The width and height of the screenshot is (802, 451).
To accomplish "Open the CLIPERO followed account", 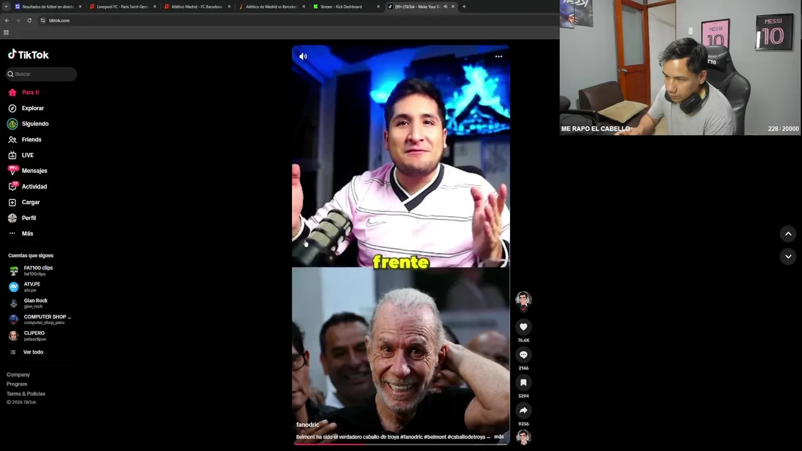I will (39, 336).
